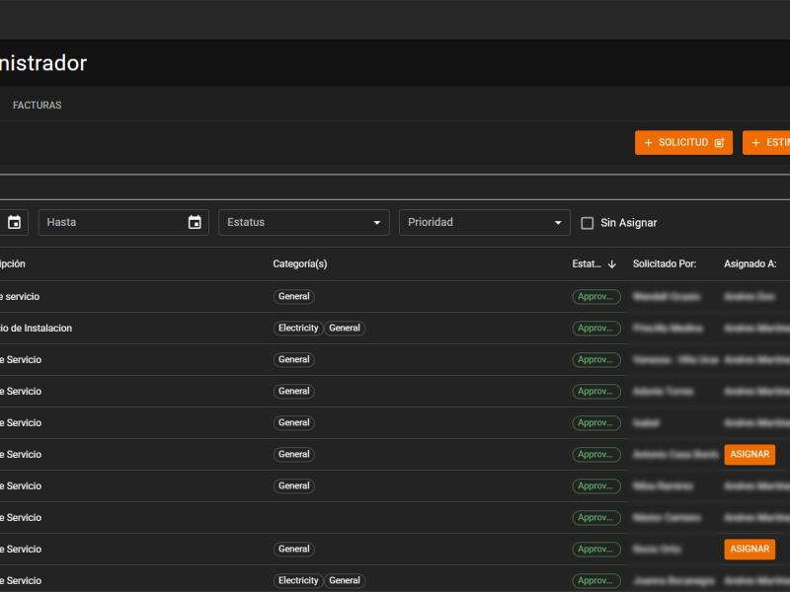Expand the Estatus dropdown
The width and height of the screenshot is (790, 592).
[x=303, y=223]
